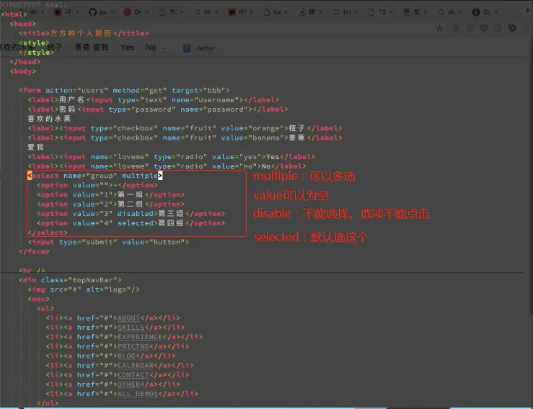Viewport: 533px width, 409px height.
Task: Click the OTHER link text in code
Action: [128, 385]
